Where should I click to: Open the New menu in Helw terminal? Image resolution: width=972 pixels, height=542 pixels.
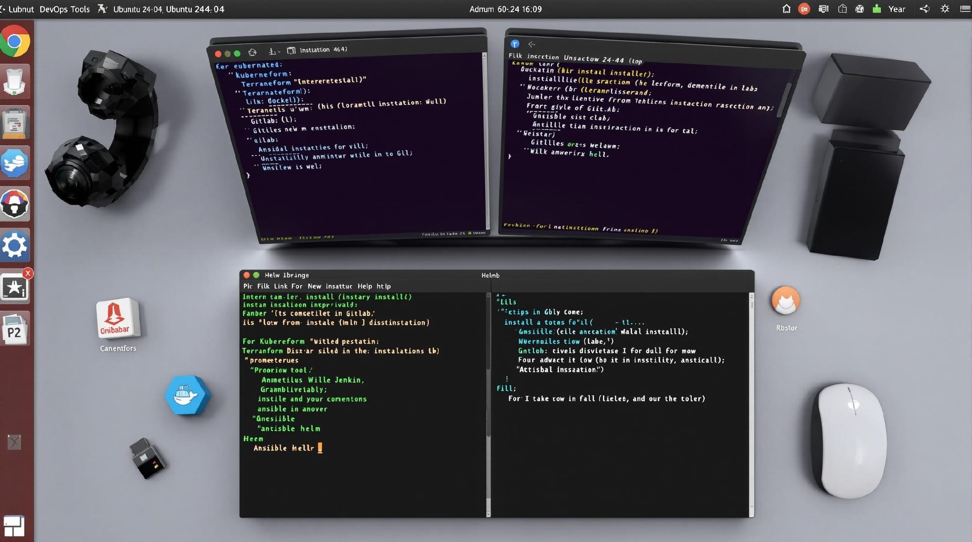point(314,286)
